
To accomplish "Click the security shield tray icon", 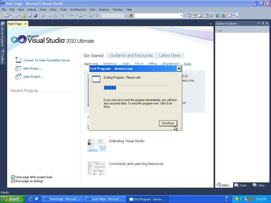I will click(x=237, y=199).
